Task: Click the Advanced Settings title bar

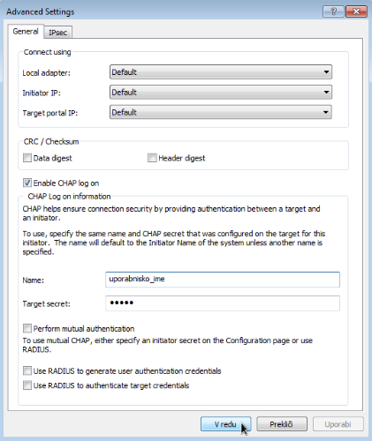Action: point(162,11)
